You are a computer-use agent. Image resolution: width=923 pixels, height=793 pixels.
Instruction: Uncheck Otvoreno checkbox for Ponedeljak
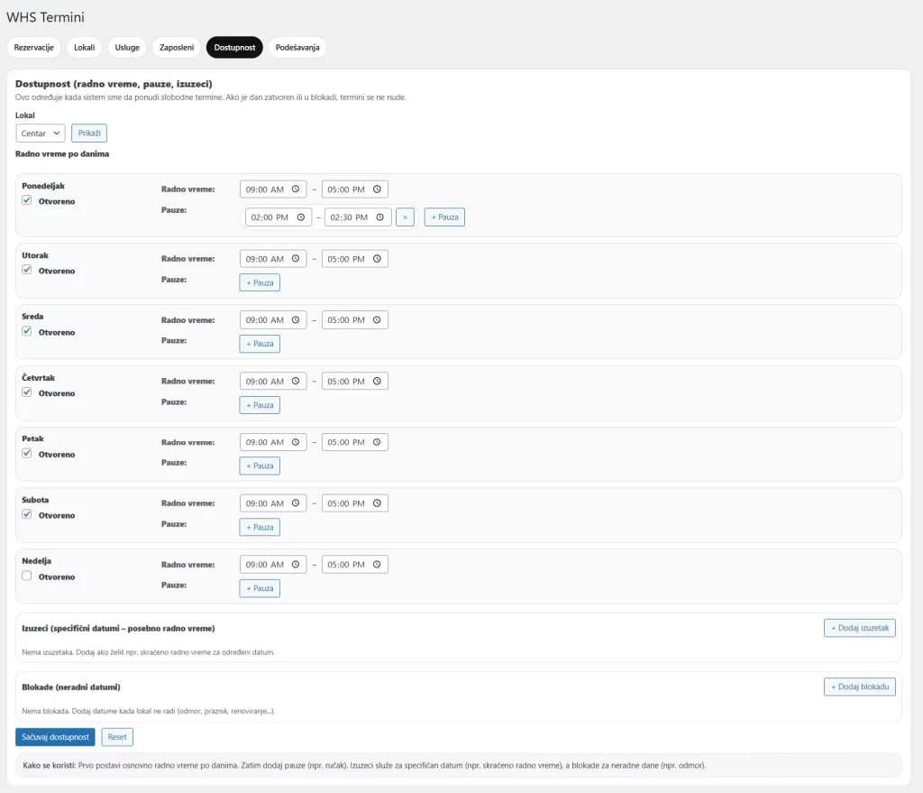click(x=27, y=201)
